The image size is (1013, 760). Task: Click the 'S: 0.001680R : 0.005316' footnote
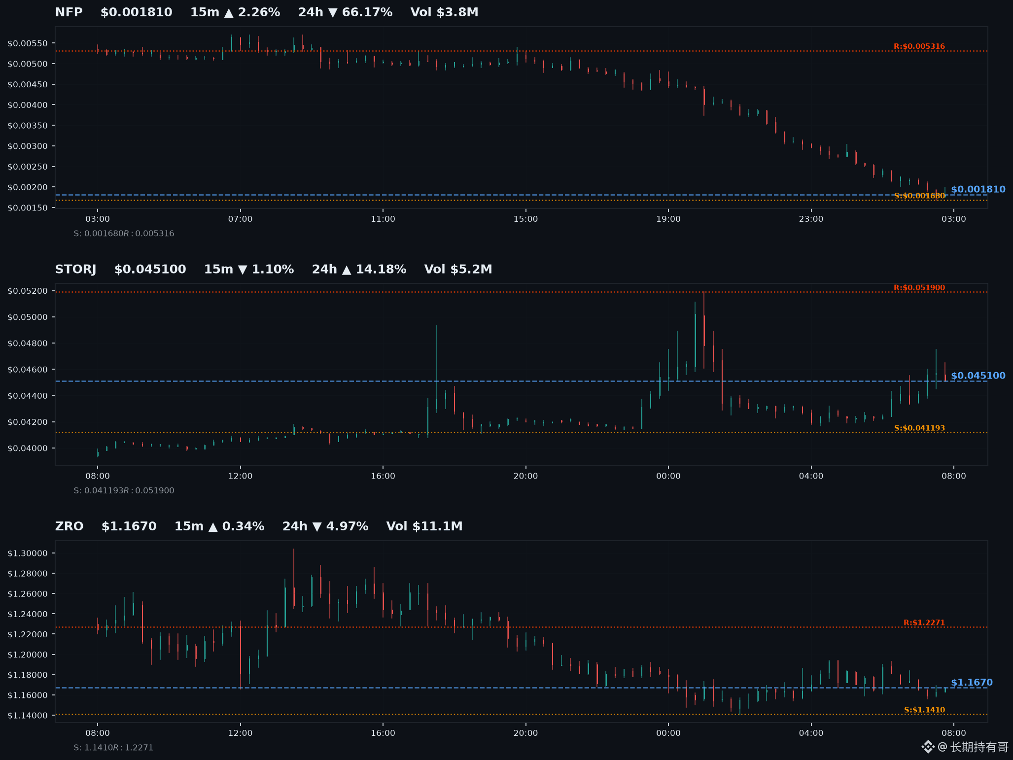tap(124, 234)
